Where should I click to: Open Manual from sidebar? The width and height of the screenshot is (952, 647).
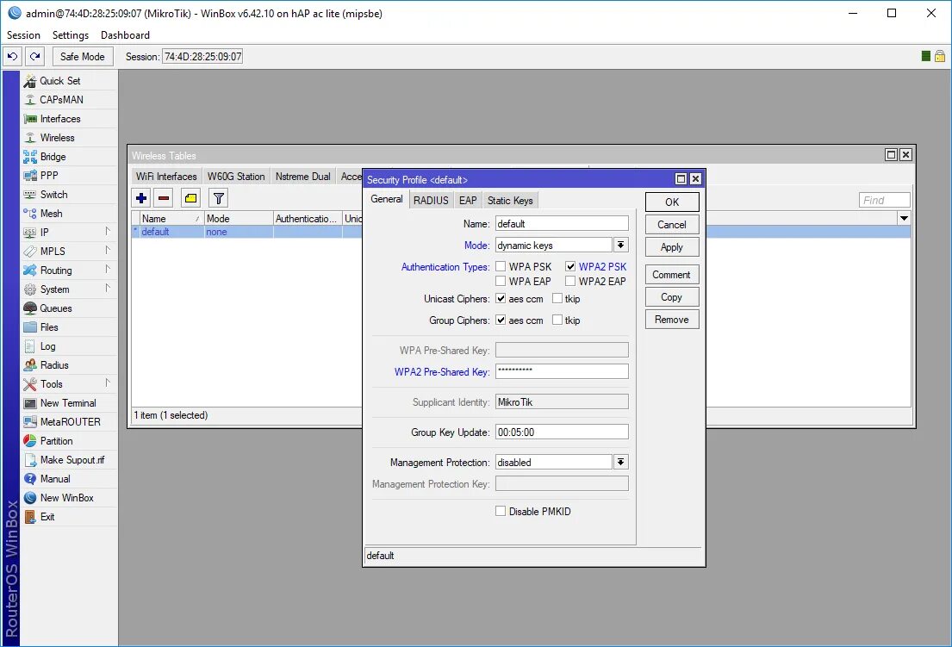click(54, 479)
